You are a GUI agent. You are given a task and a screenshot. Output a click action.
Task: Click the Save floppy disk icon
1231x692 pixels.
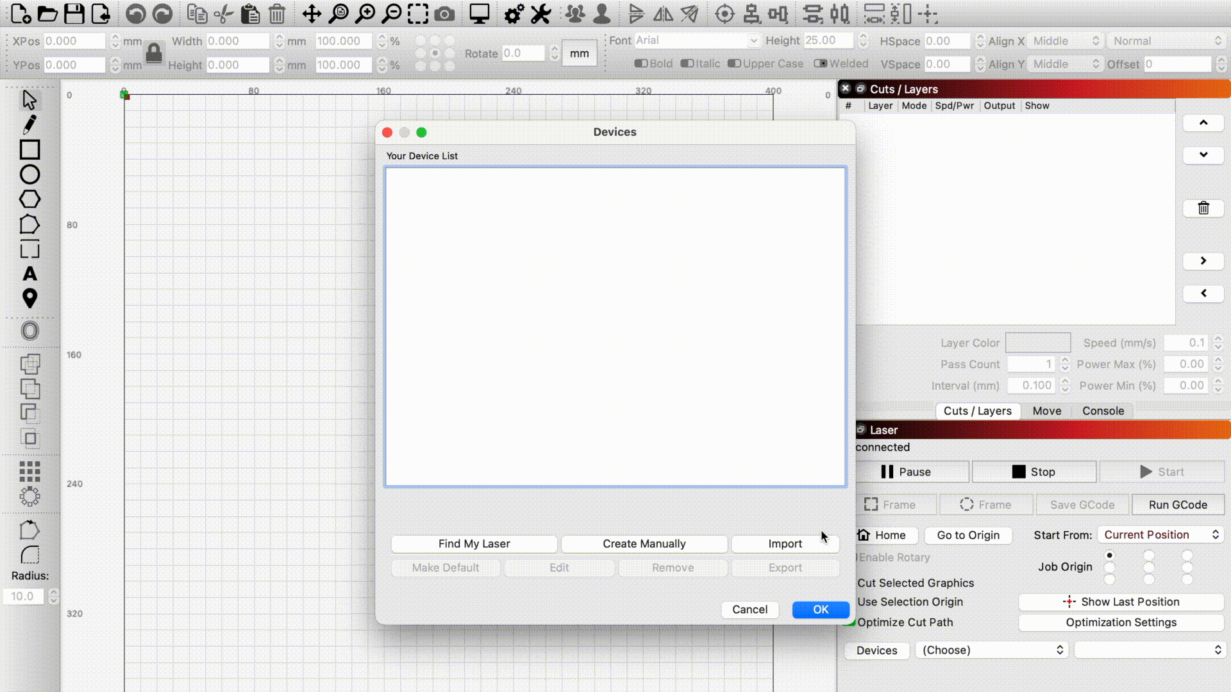tap(74, 13)
